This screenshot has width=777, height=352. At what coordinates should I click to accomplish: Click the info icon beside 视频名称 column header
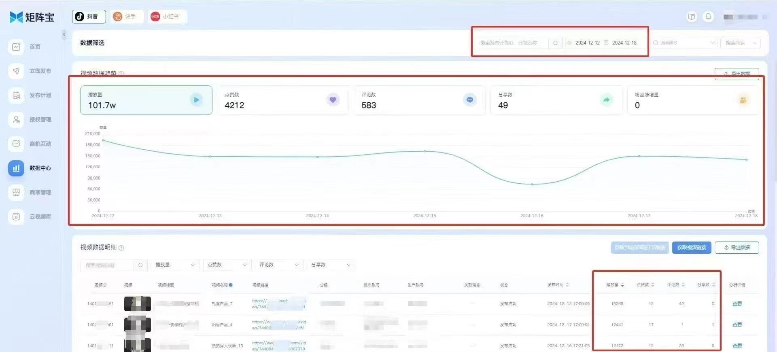tap(231, 285)
